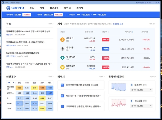Open the 1Y period dropdown
This screenshot has width=162, height=120.
pyautogui.click(x=11, y=83)
